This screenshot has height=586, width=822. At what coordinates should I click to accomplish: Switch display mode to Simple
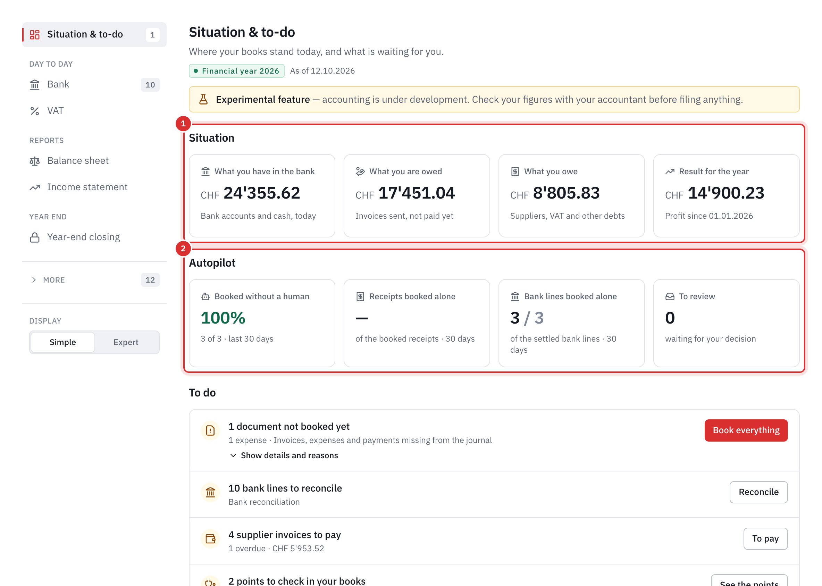(63, 342)
